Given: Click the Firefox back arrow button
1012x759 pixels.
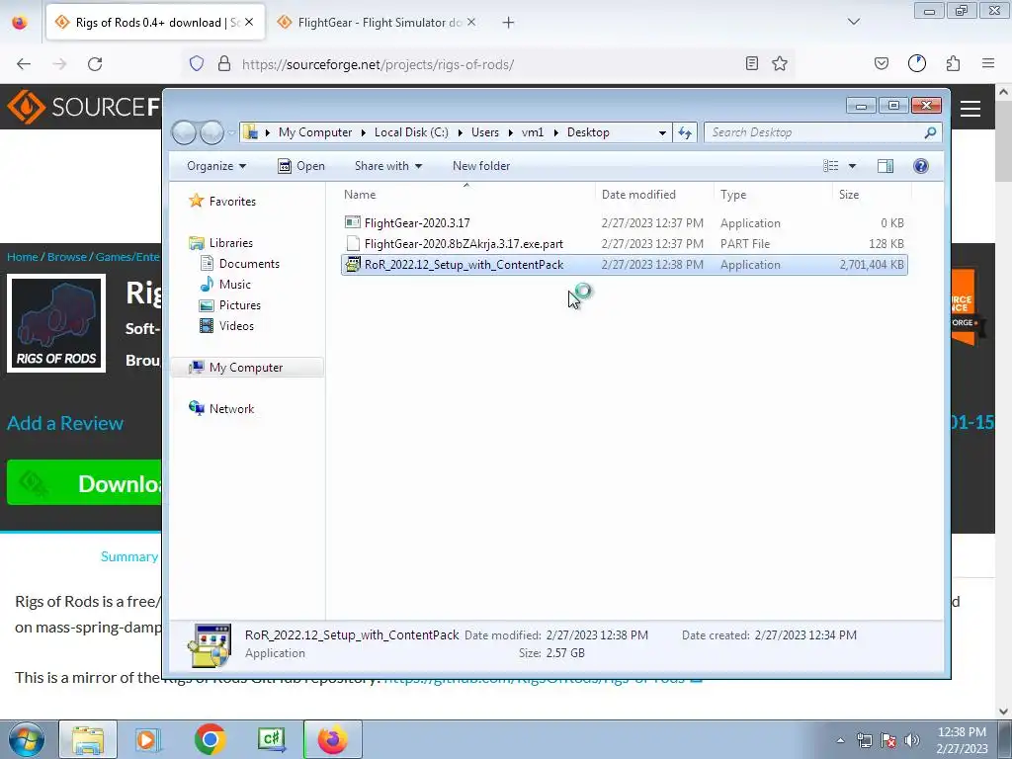Looking at the screenshot, I should pyautogui.click(x=24, y=64).
